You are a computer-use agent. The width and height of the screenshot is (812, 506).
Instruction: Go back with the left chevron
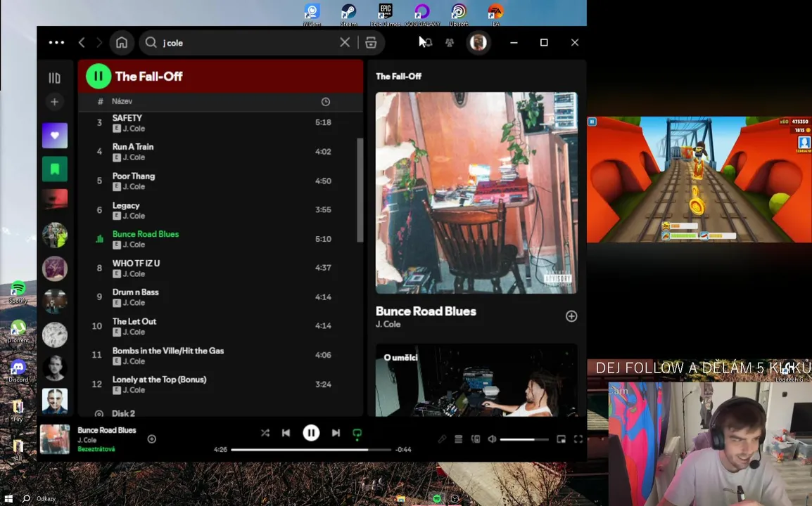(82, 42)
